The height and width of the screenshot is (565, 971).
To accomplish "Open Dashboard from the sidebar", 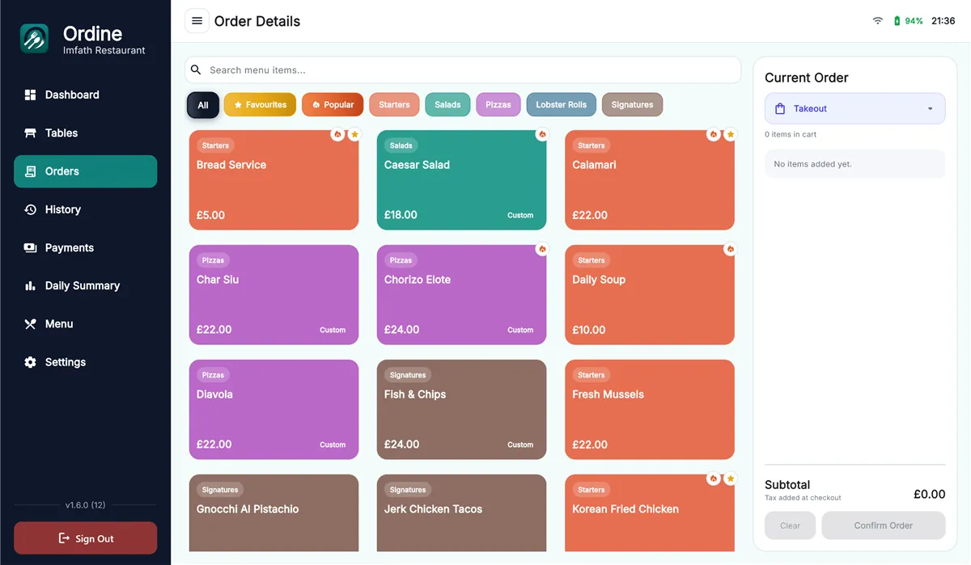I will (85, 95).
